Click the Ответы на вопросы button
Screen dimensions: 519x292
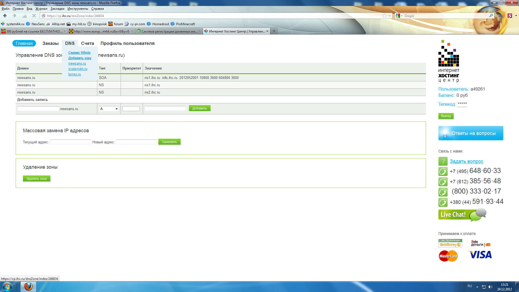[471, 133]
